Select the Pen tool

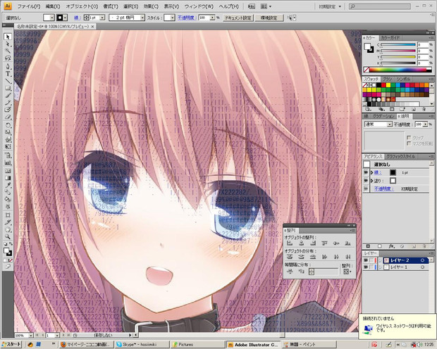click(x=8, y=67)
